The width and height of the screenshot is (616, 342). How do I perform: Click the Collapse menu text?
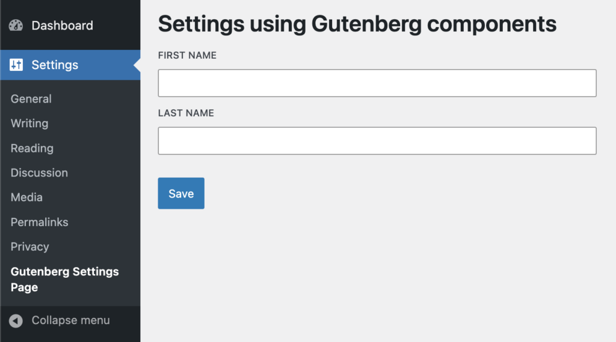tap(70, 320)
